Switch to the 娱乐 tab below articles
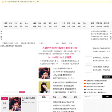The height and width of the screenshot is (112, 112). pyautogui.click(x=76, y=97)
